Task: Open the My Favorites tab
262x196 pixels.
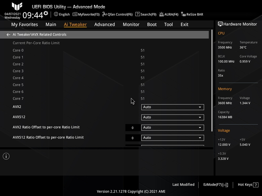Action: [25, 24]
